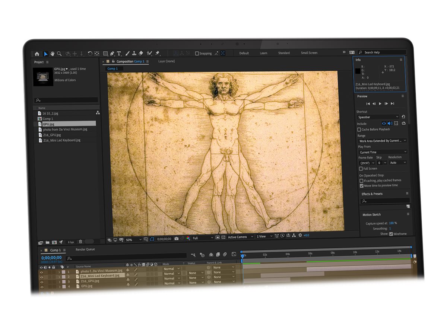Select the Hand tool
447x335 pixels.
point(53,54)
